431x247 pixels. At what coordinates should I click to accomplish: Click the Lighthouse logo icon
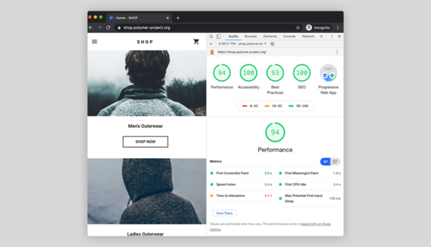point(212,52)
